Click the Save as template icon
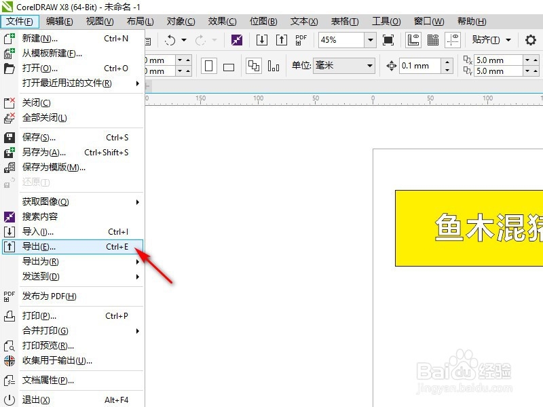Screen dimensions: 543x407 (10, 168)
